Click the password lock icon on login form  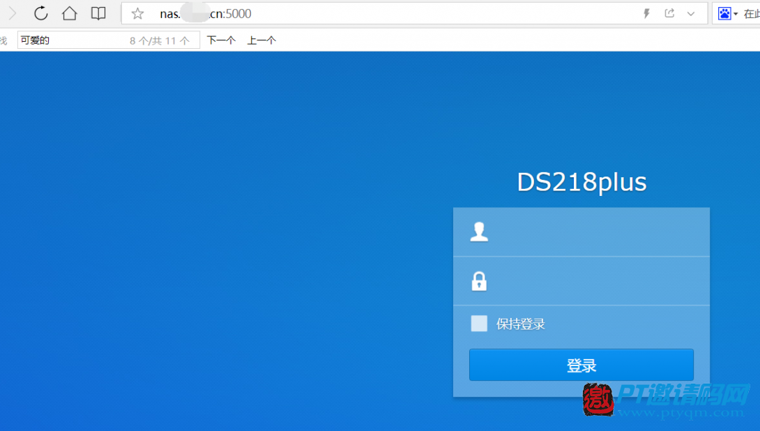(x=479, y=281)
